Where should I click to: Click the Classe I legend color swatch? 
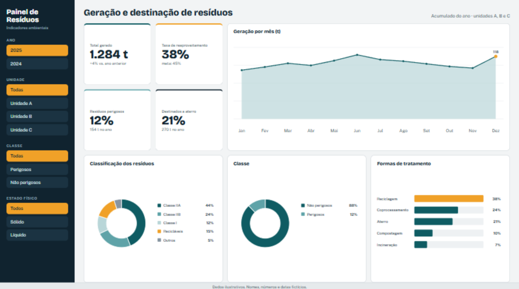point(159,223)
